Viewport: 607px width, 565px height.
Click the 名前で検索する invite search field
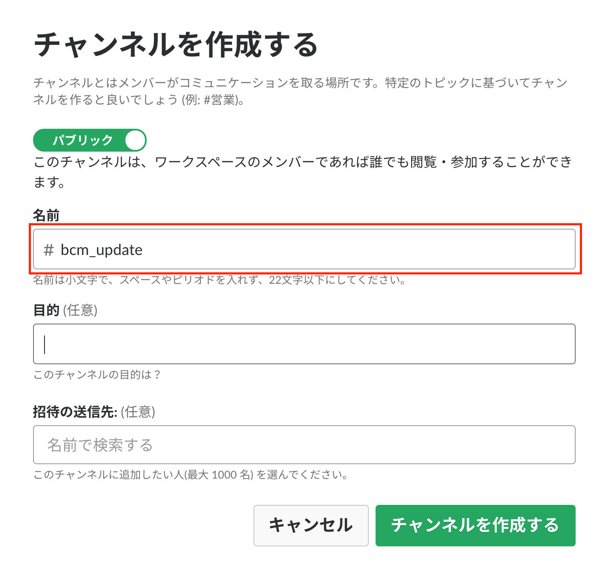coord(303,445)
